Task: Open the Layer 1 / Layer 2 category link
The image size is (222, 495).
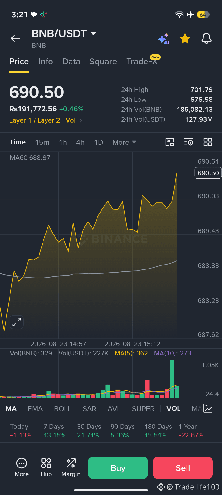Action: 35,120
